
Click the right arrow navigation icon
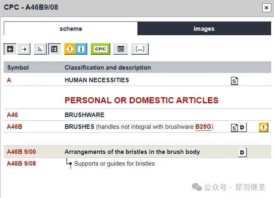pyautogui.click(x=24, y=49)
